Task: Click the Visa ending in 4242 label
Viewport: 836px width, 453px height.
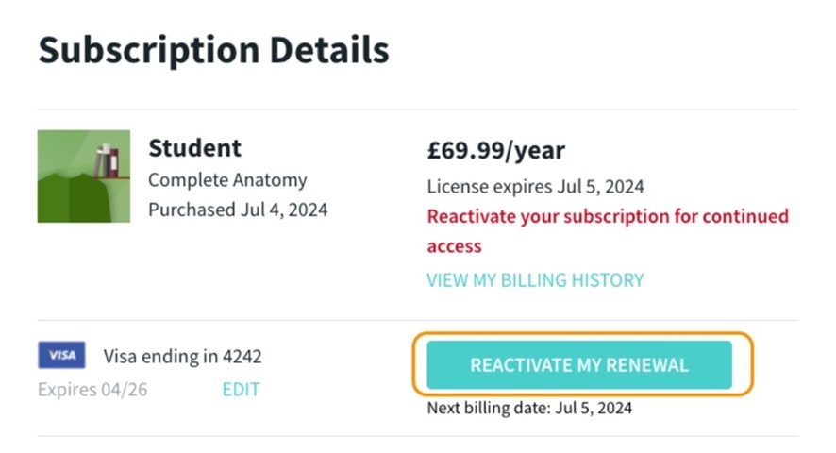Action: pyautogui.click(x=182, y=357)
